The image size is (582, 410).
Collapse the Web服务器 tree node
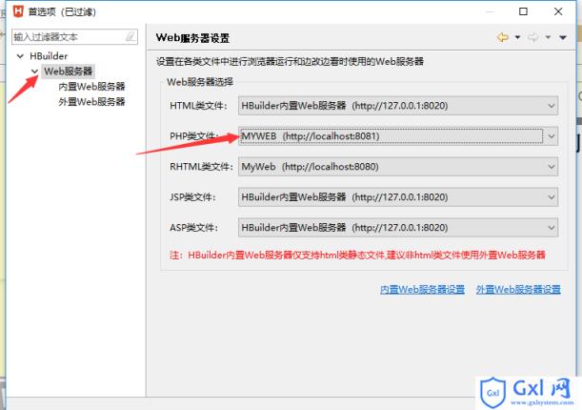point(34,72)
